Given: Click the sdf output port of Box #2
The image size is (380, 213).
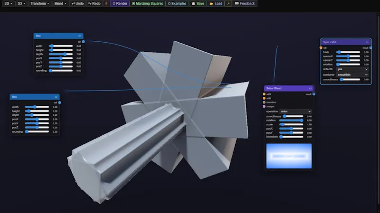Looking at the screenshot, I should pos(60,102).
